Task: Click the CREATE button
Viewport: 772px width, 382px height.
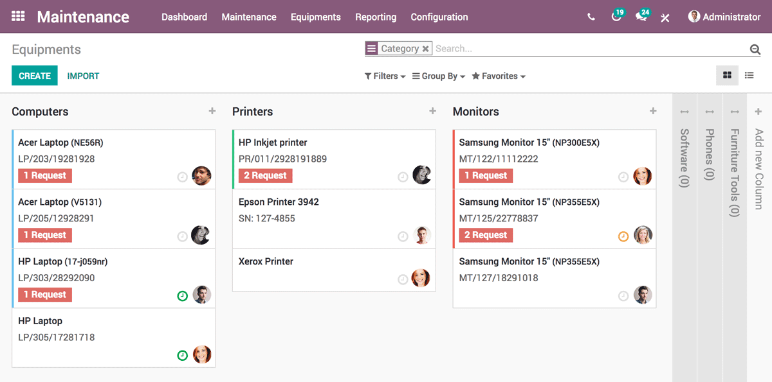Action: point(34,75)
